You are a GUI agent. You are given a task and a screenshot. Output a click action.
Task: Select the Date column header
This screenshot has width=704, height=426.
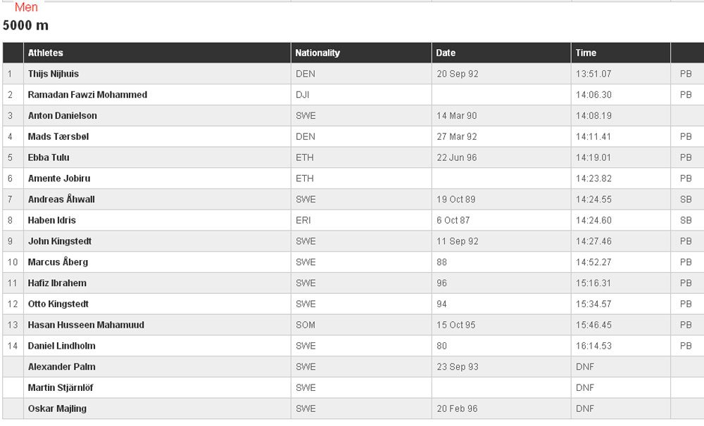pyautogui.click(x=446, y=53)
